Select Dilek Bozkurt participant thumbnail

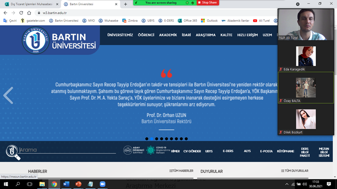click(x=306, y=119)
